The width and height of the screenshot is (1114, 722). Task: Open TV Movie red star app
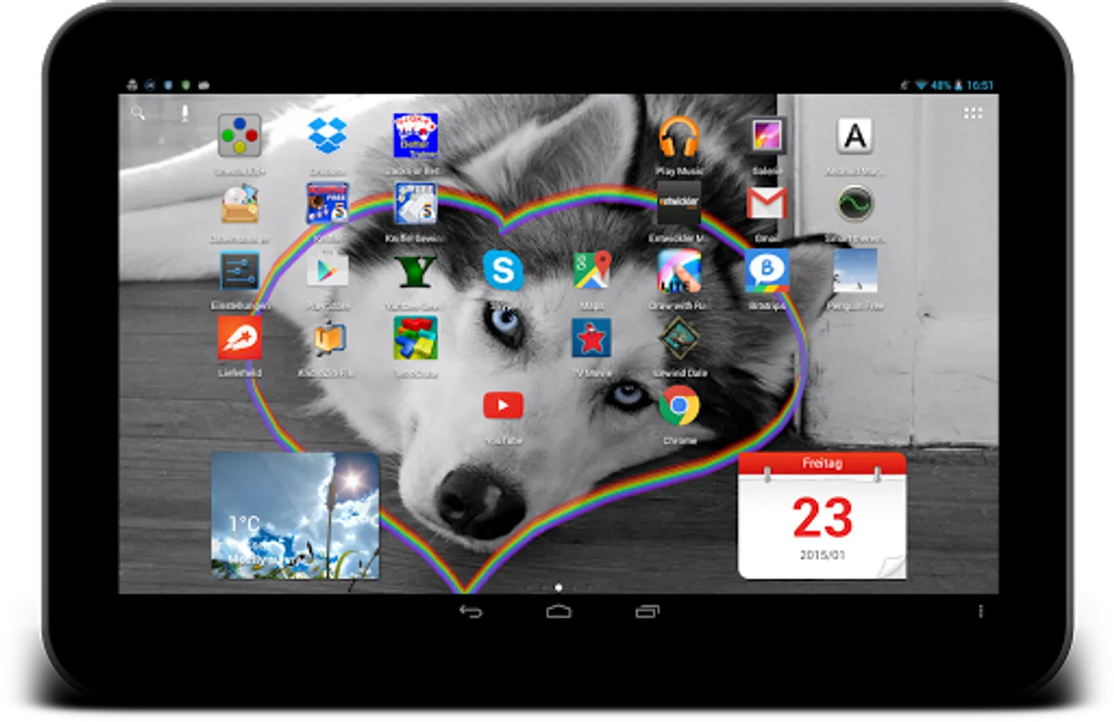click(x=592, y=338)
